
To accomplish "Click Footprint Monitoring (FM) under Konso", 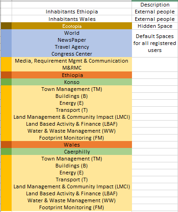I will (72, 138).
